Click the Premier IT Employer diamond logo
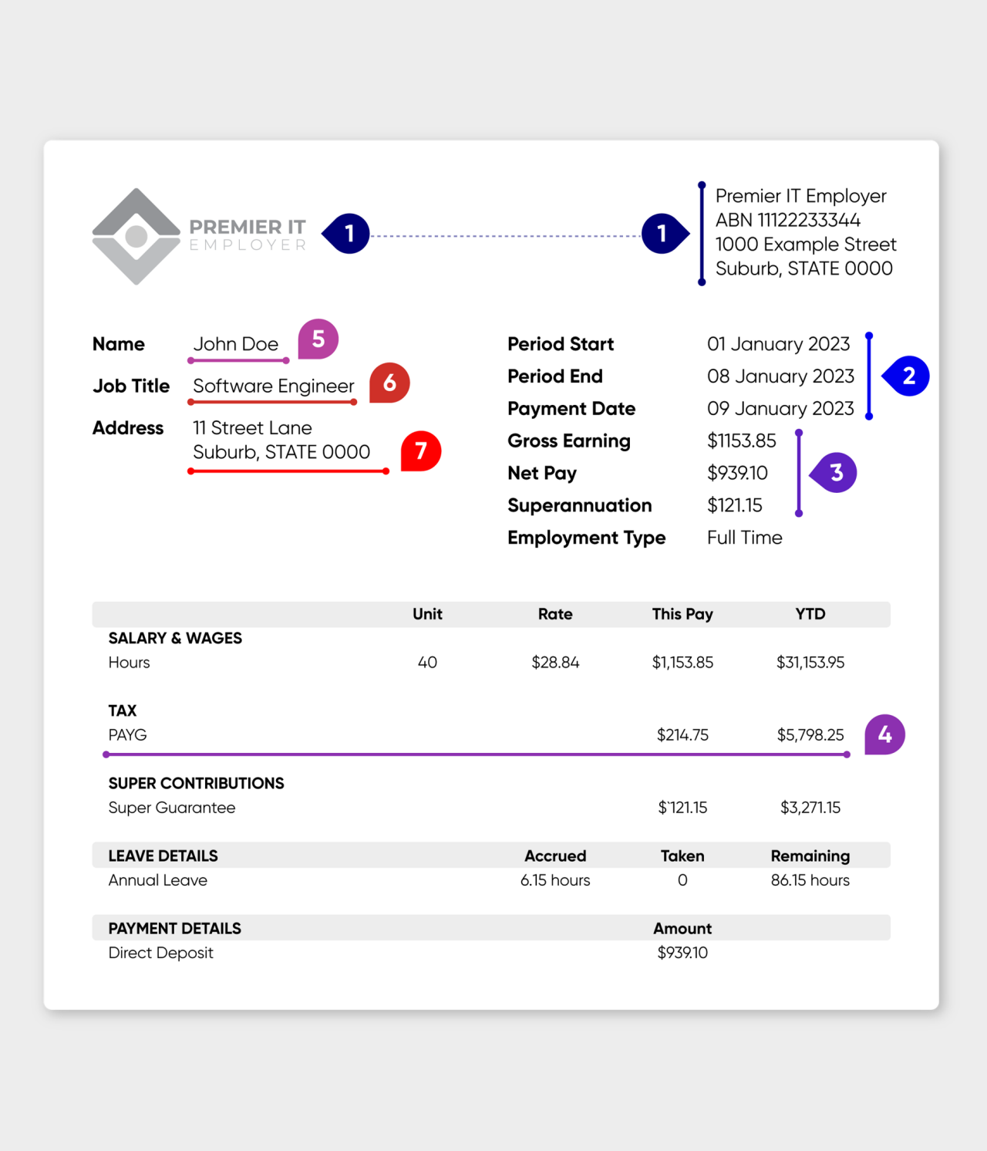 [x=136, y=236]
